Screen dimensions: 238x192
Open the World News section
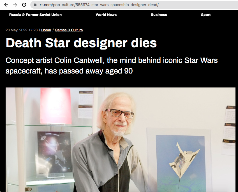tap(106, 15)
